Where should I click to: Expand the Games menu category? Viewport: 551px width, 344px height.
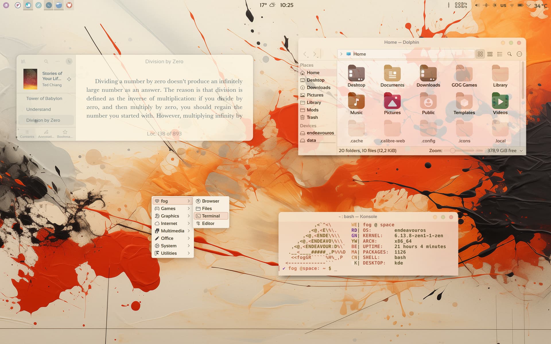[x=172, y=208]
